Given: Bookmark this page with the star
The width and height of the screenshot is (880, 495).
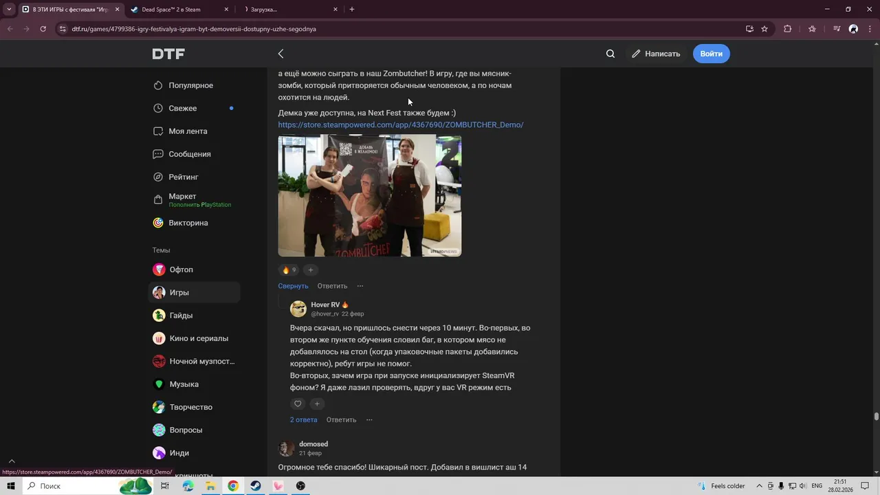Looking at the screenshot, I should (764, 29).
